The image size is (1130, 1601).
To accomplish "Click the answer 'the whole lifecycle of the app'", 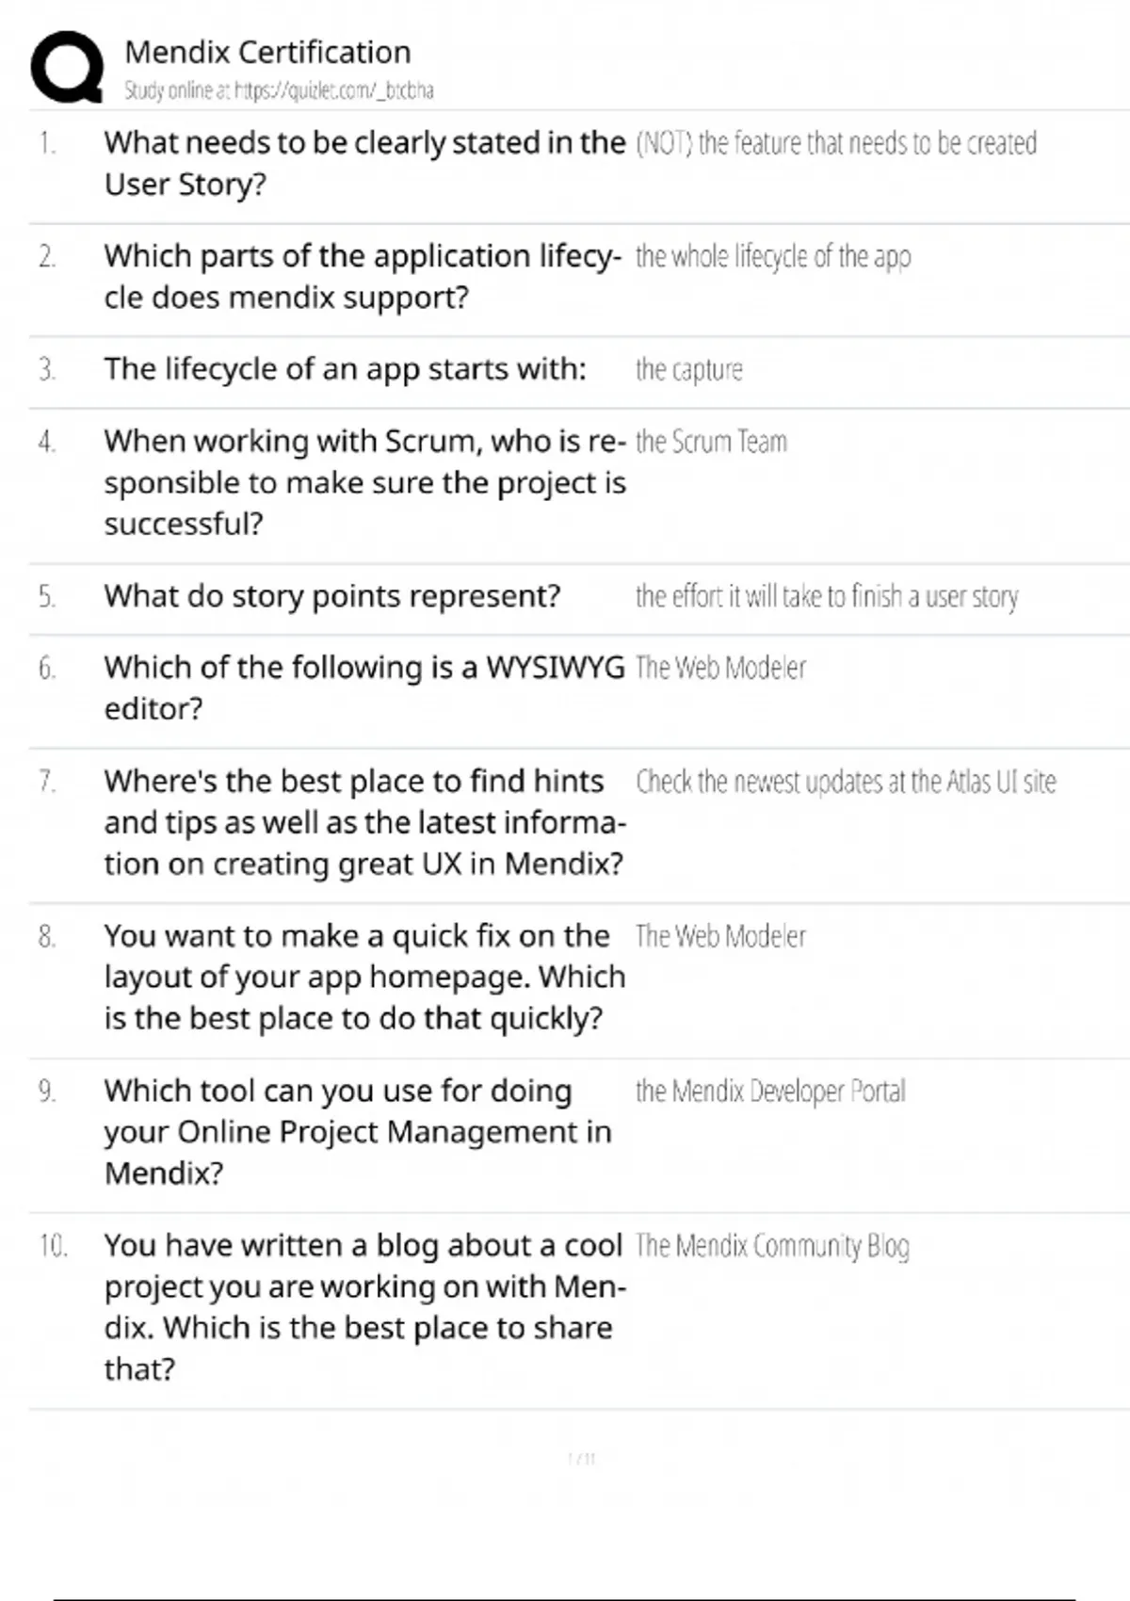I will [x=772, y=256].
